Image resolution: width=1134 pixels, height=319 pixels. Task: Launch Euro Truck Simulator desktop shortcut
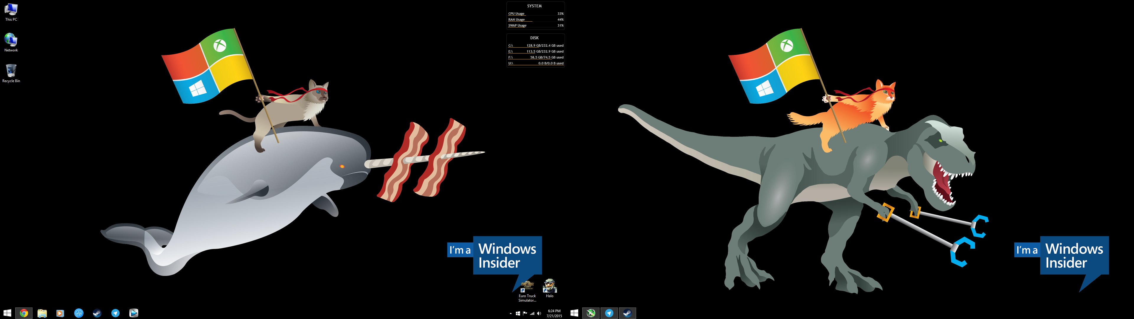(527, 291)
